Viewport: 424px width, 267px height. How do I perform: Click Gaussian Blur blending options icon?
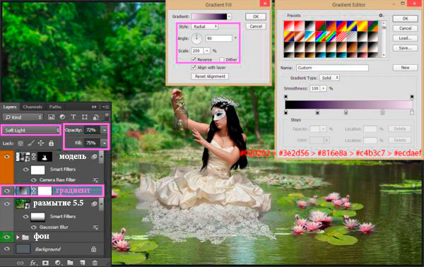95,227
